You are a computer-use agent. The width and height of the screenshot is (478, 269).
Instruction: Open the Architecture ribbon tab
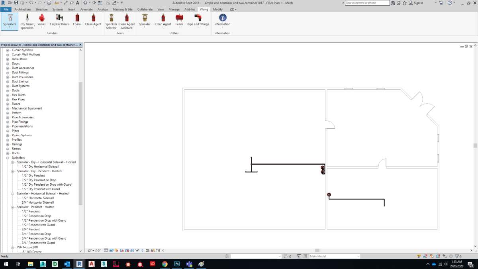(x=22, y=9)
